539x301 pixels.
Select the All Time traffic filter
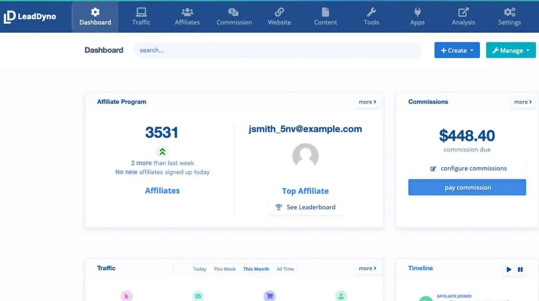click(x=285, y=269)
